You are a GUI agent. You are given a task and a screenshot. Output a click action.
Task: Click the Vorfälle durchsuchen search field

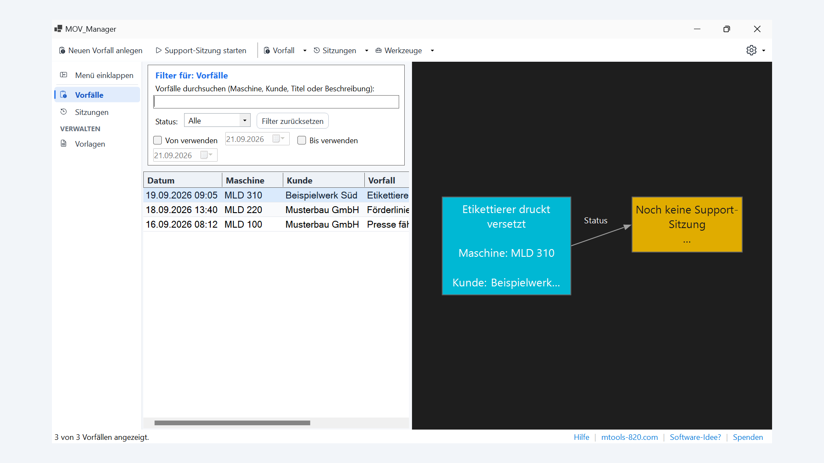point(276,102)
